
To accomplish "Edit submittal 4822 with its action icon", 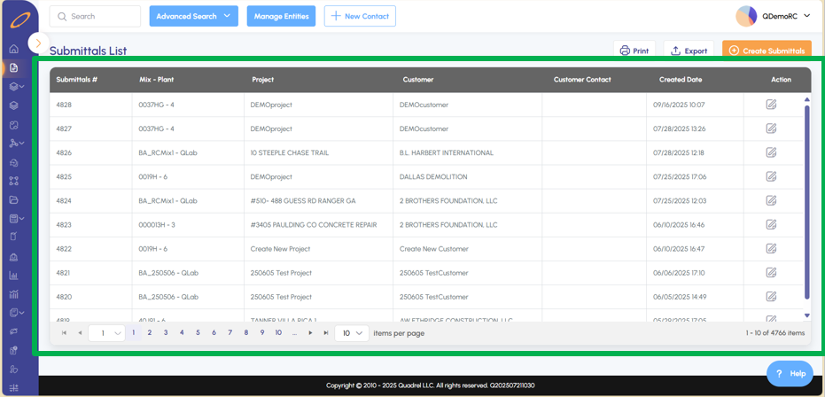I will 771,248.
